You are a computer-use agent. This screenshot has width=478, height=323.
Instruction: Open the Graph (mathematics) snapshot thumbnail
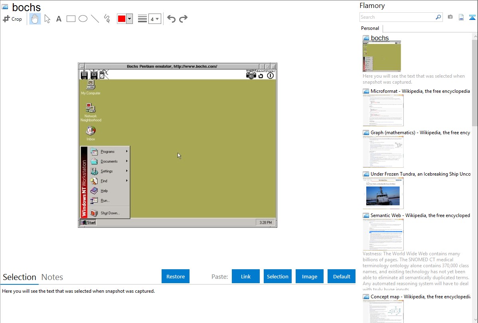click(x=383, y=152)
